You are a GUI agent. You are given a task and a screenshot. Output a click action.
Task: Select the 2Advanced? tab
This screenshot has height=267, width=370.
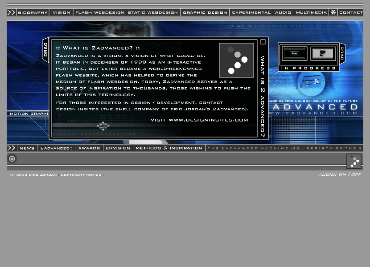tap(56, 148)
